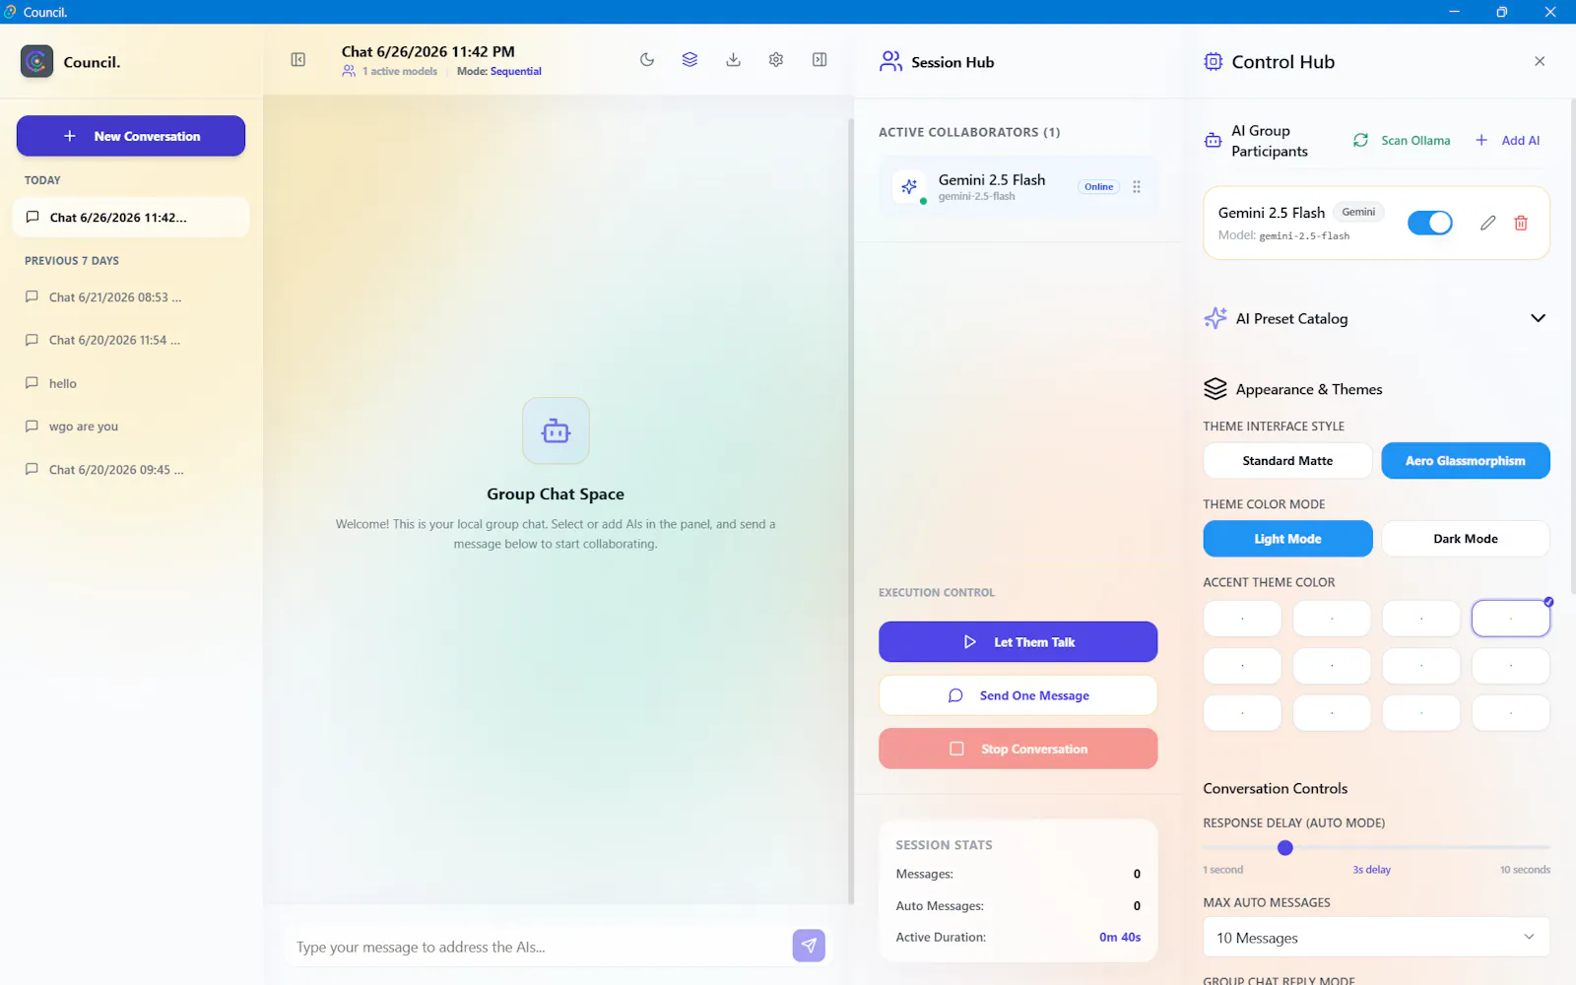
Task: Click the 'Model: gemini-2.5-flash' text
Action: click(x=1283, y=235)
